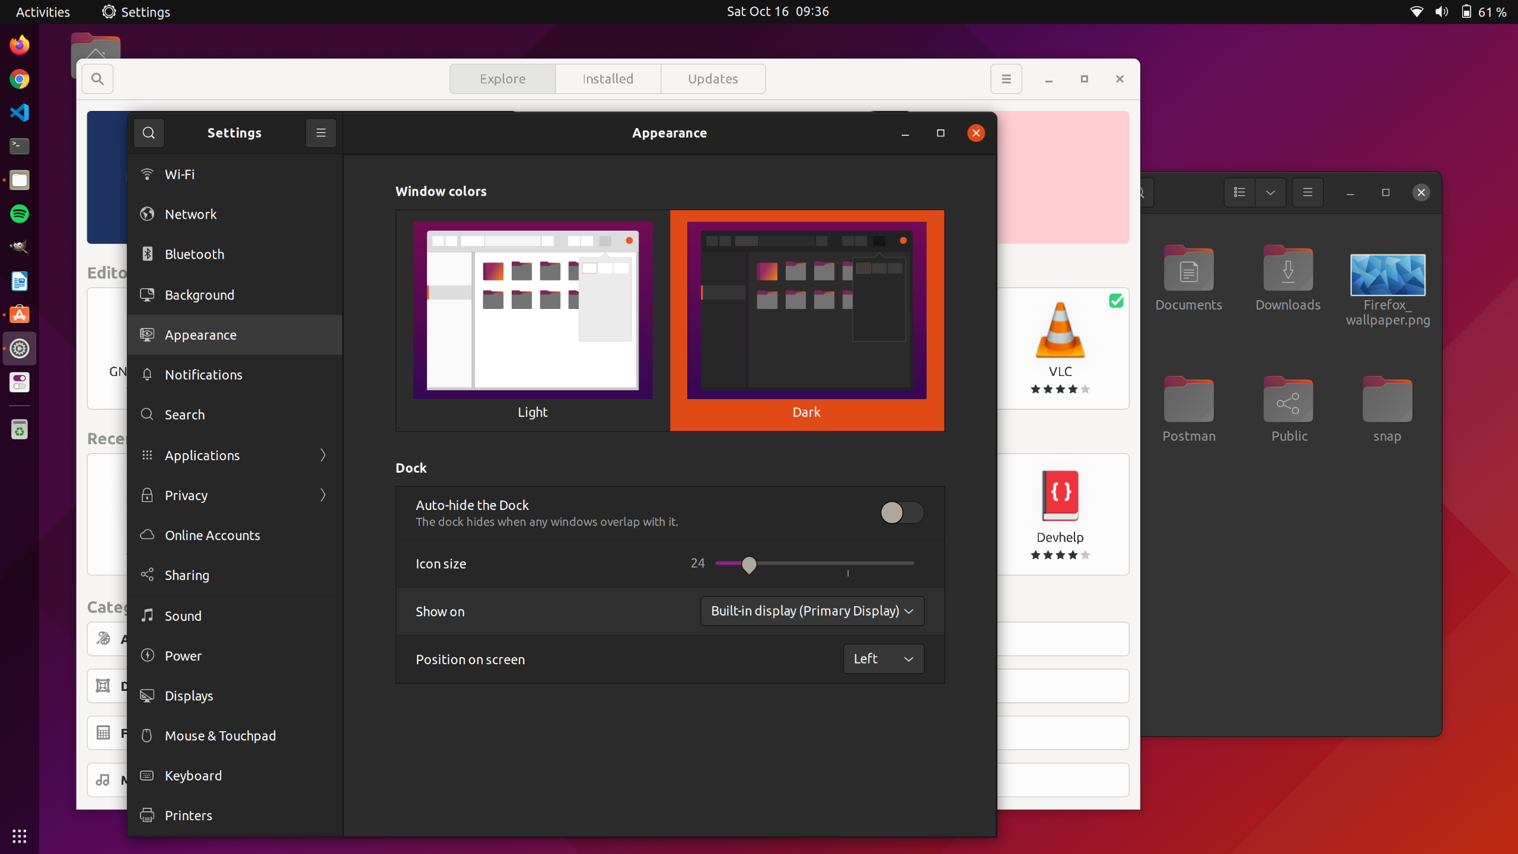Screen dimensions: 1518x854
Task: Open view options dropdown arrow in Files
Action: coord(1270,192)
